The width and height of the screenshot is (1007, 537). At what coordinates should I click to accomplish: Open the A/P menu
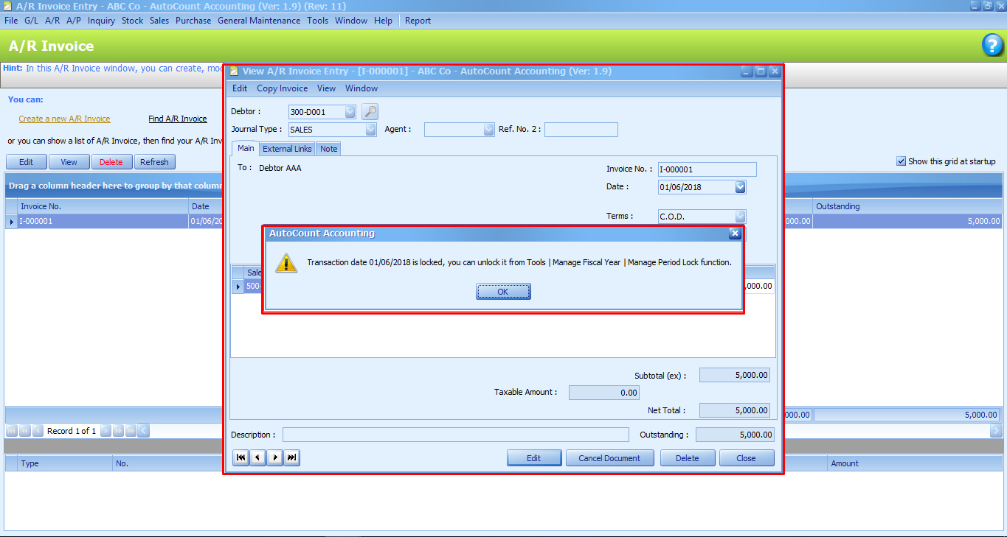(74, 21)
